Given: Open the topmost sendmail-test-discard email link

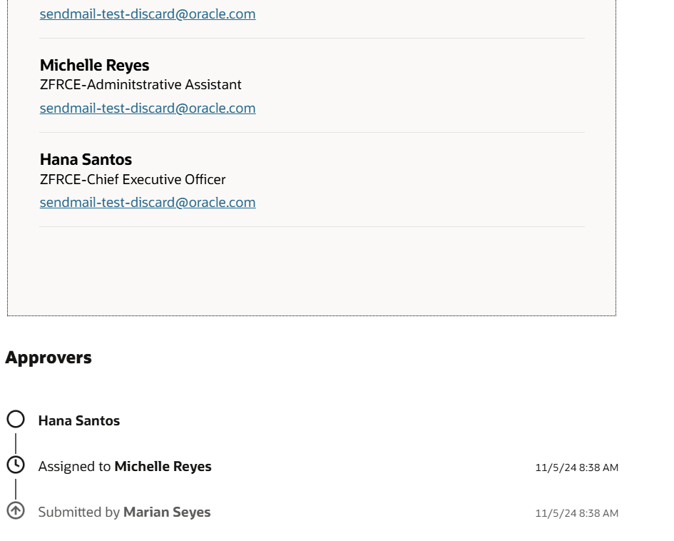Looking at the screenshot, I should click(148, 14).
